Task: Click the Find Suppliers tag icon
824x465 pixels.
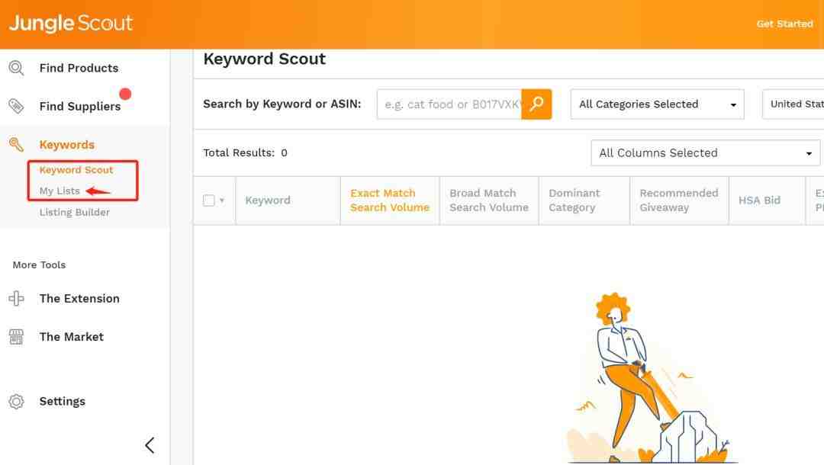Action: 16,106
